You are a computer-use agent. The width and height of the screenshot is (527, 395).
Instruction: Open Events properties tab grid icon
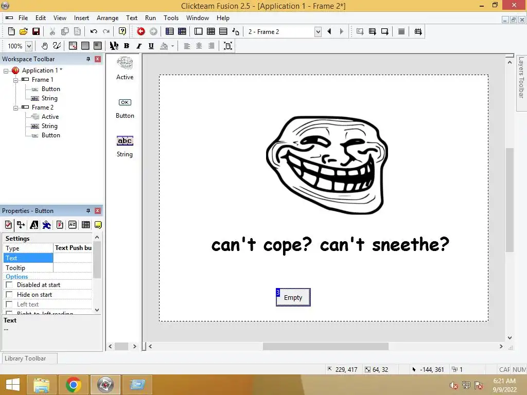(86, 225)
